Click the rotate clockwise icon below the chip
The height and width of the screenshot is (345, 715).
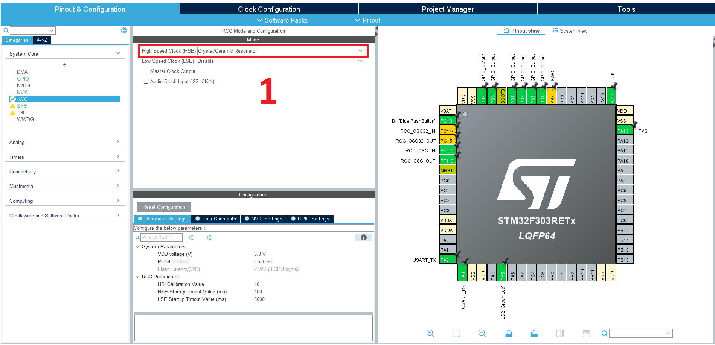pyautogui.click(x=508, y=333)
